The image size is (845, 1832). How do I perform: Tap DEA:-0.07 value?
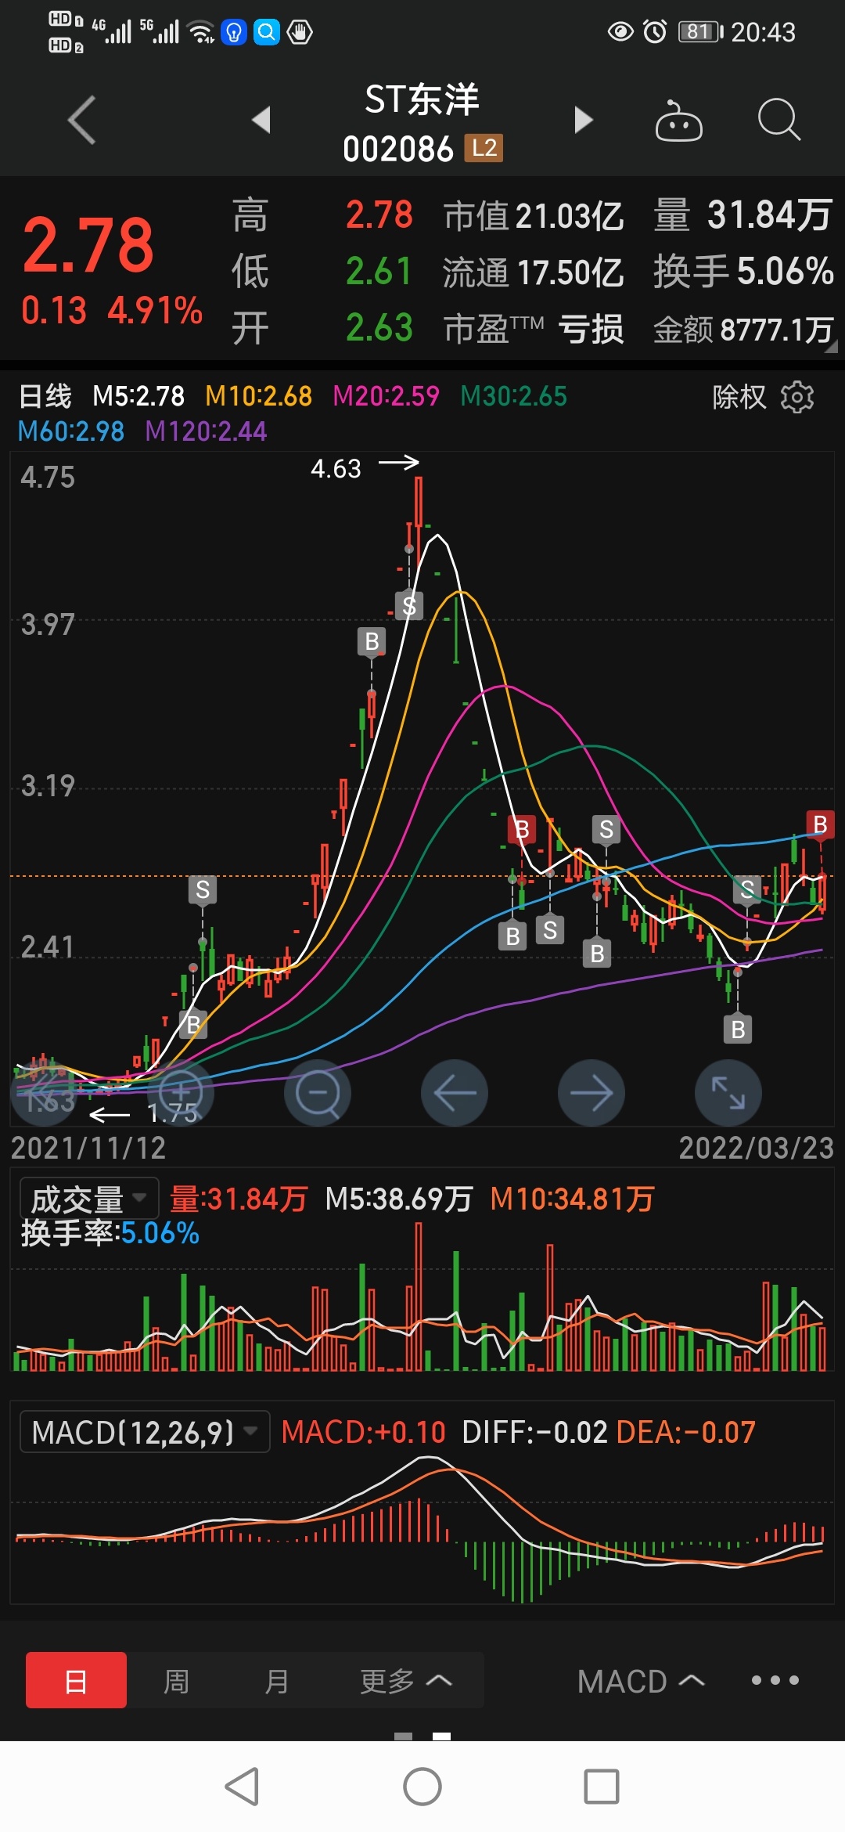coord(685,1432)
